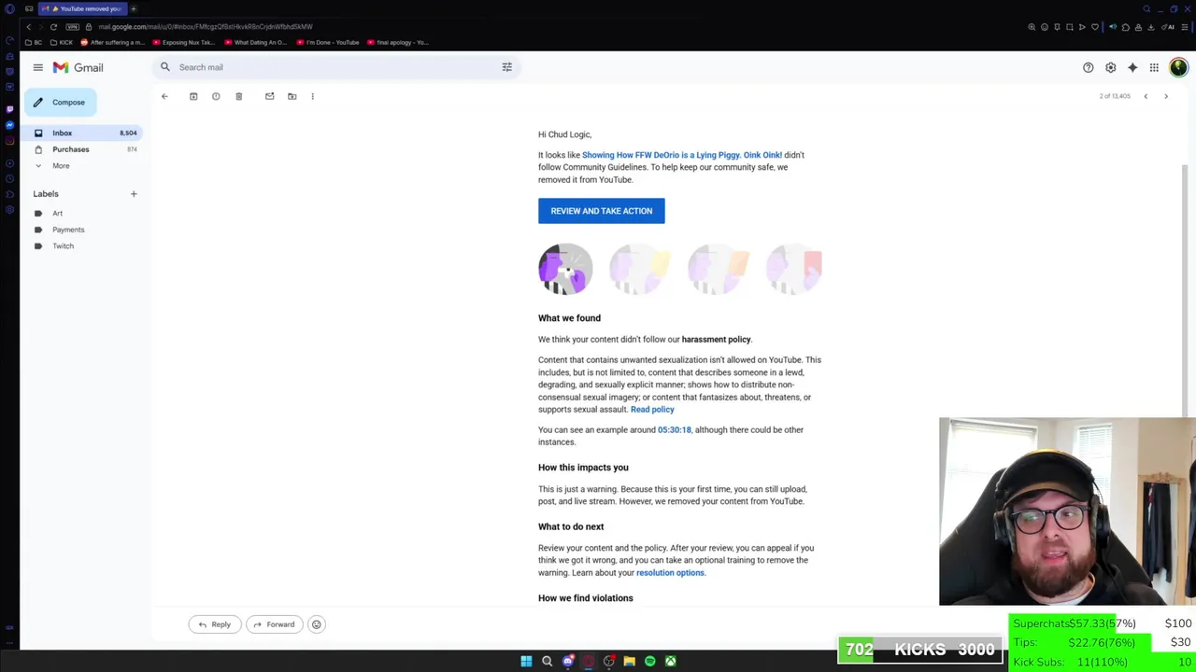Image resolution: width=1196 pixels, height=672 pixels.
Task: Click the Windows Start button
Action: point(526,662)
